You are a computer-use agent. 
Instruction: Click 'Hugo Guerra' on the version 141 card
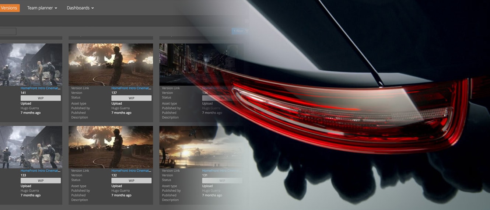(29, 108)
